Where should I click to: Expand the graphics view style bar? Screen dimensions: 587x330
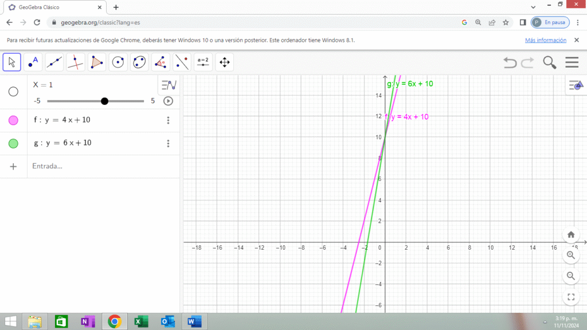click(x=575, y=85)
